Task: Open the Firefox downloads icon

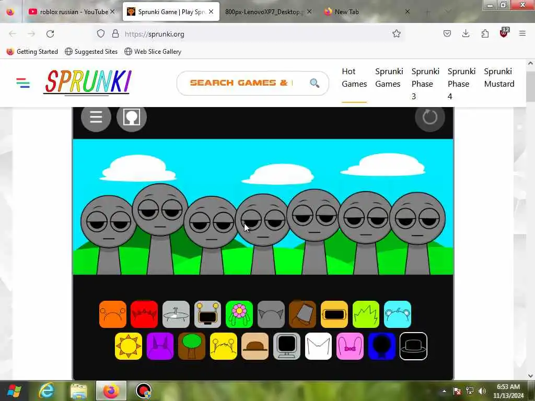Action: pos(466,33)
